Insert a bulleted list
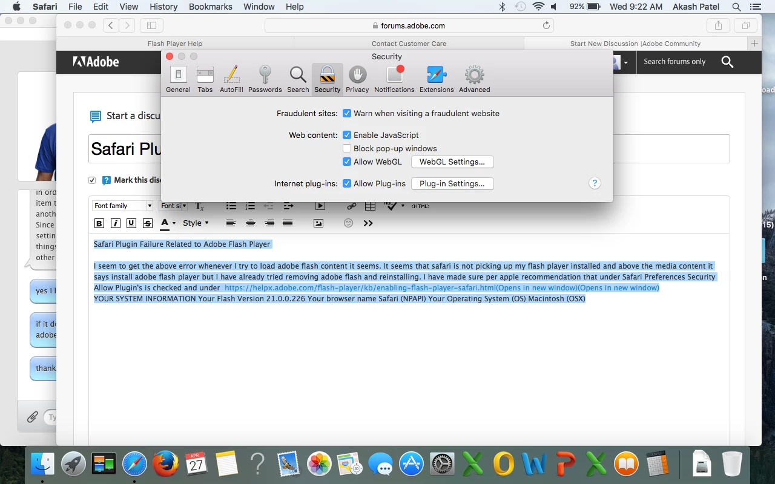Image resolution: width=775 pixels, height=484 pixels. pos(231,206)
